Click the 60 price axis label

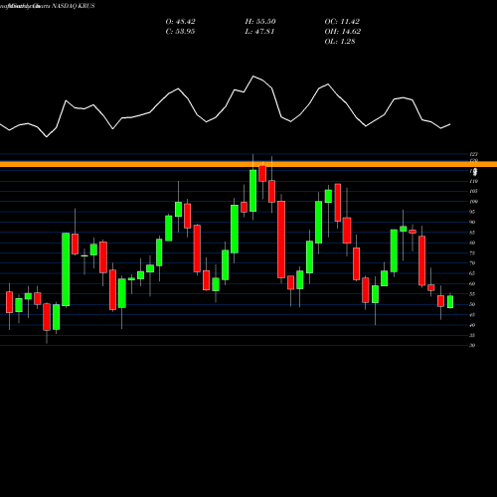click(472, 283)
